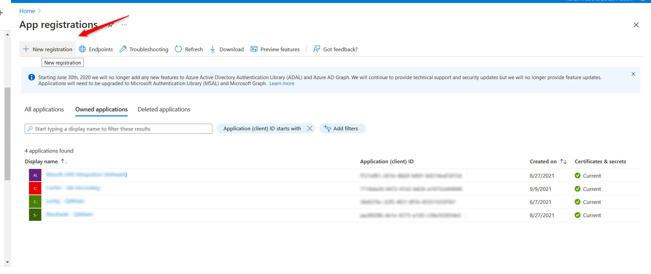Click the blue info icon in banner
651x274 pixels.
32,77
